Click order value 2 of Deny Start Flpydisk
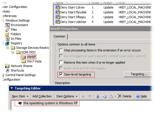This screenshot has height=113, width=154. (x=93, y=12)
